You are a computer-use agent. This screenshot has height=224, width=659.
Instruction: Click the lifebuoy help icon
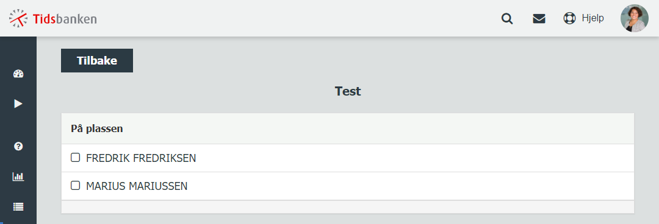(569, 18)
